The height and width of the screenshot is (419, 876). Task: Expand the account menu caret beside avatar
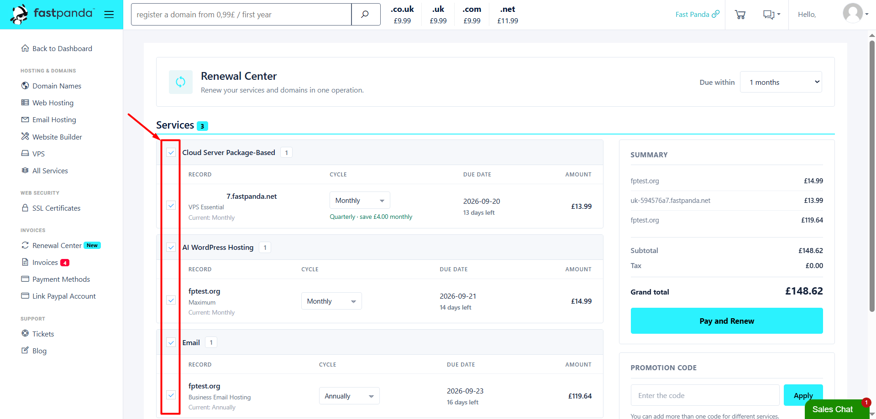(x=867, y=14)
